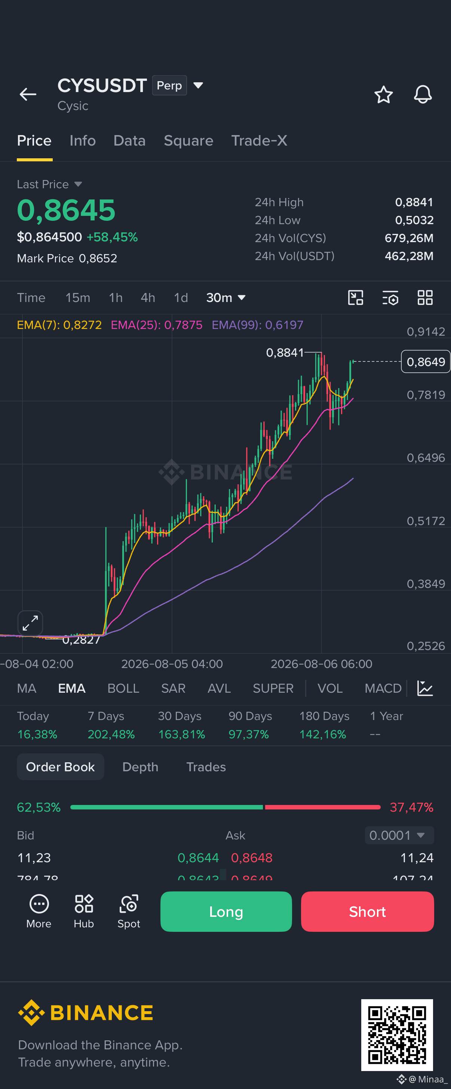Open the Square tab
This screenshot has height=1089, width=451.
(188, 141)
